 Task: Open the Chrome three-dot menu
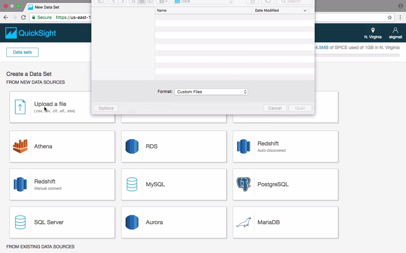pos(401,17)
